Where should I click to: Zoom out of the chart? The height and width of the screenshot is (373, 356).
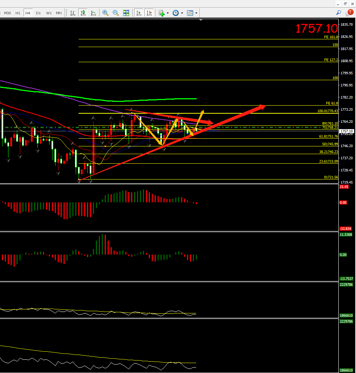[x=116, y=13]
